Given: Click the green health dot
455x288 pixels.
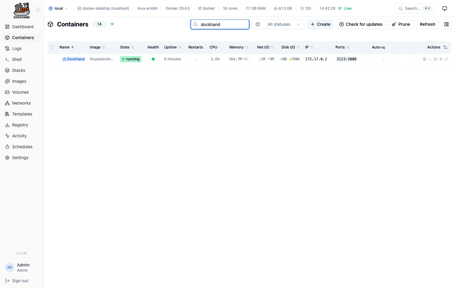Looking at the screenshot, I should (x=153, y=59).
